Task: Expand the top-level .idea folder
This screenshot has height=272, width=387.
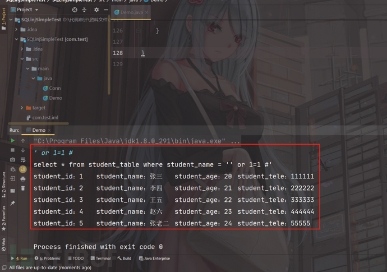Action: tap(16, 29)
